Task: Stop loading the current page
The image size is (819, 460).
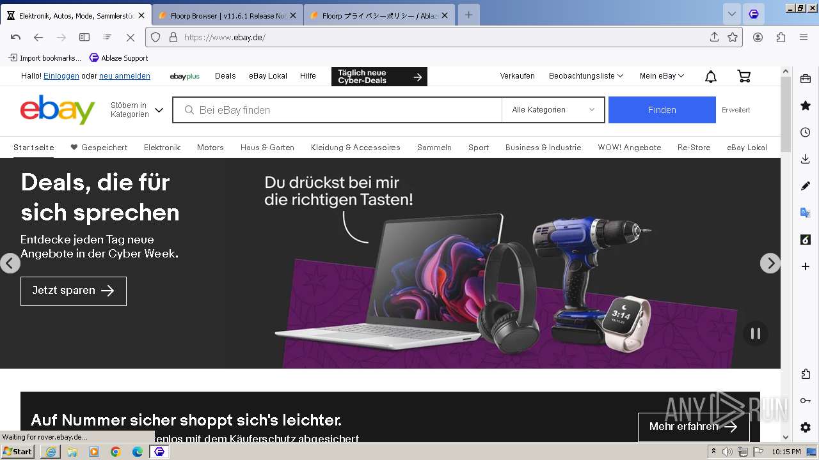Action: coord(131,37)
